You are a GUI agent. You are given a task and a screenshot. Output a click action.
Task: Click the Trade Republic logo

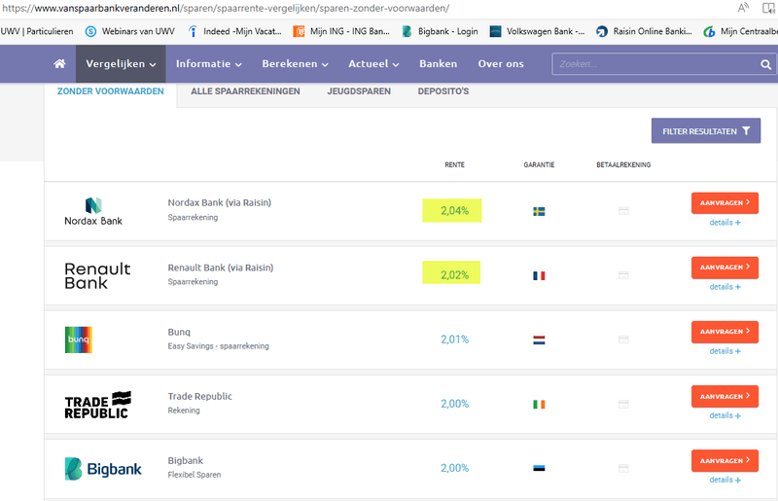point(96,404)
